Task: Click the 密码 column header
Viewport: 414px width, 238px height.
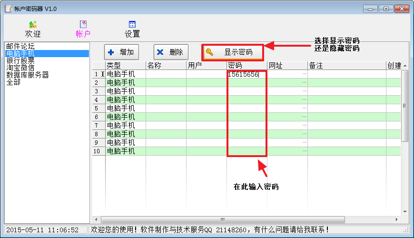Action: point(247,66)
